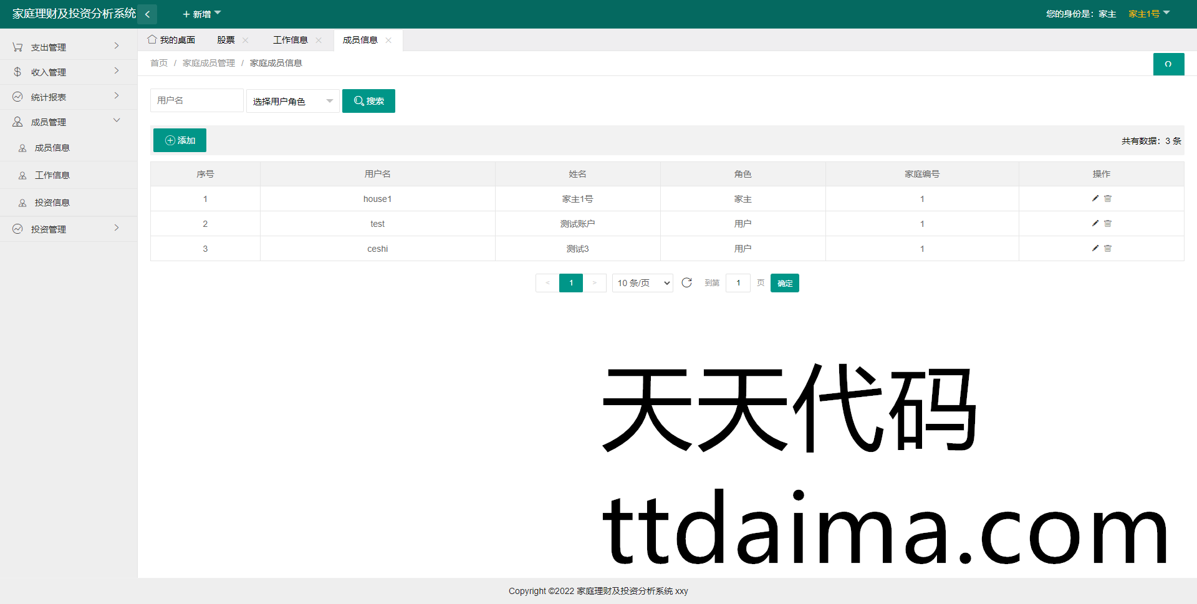This screenshot has width=1197, height=604.
Task: Collapse the left sidebar with arrow icon
Action: click(147, 14)
